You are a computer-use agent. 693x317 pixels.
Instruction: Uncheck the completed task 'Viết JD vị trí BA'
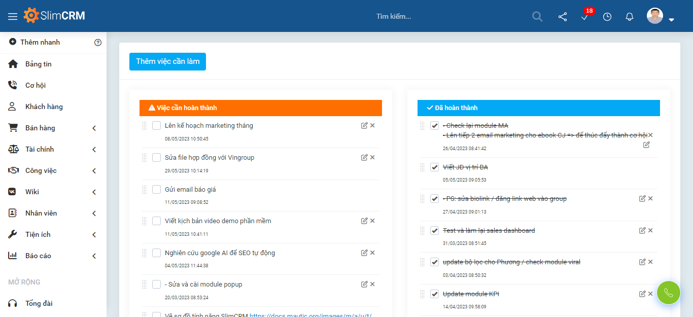[x=434, y=166]
